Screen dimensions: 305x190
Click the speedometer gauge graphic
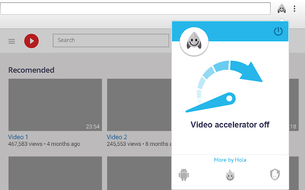pos(224,85)
